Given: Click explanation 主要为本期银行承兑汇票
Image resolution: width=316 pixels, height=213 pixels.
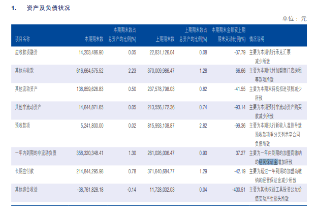Looking at the screenshot, I should [270, 52].
